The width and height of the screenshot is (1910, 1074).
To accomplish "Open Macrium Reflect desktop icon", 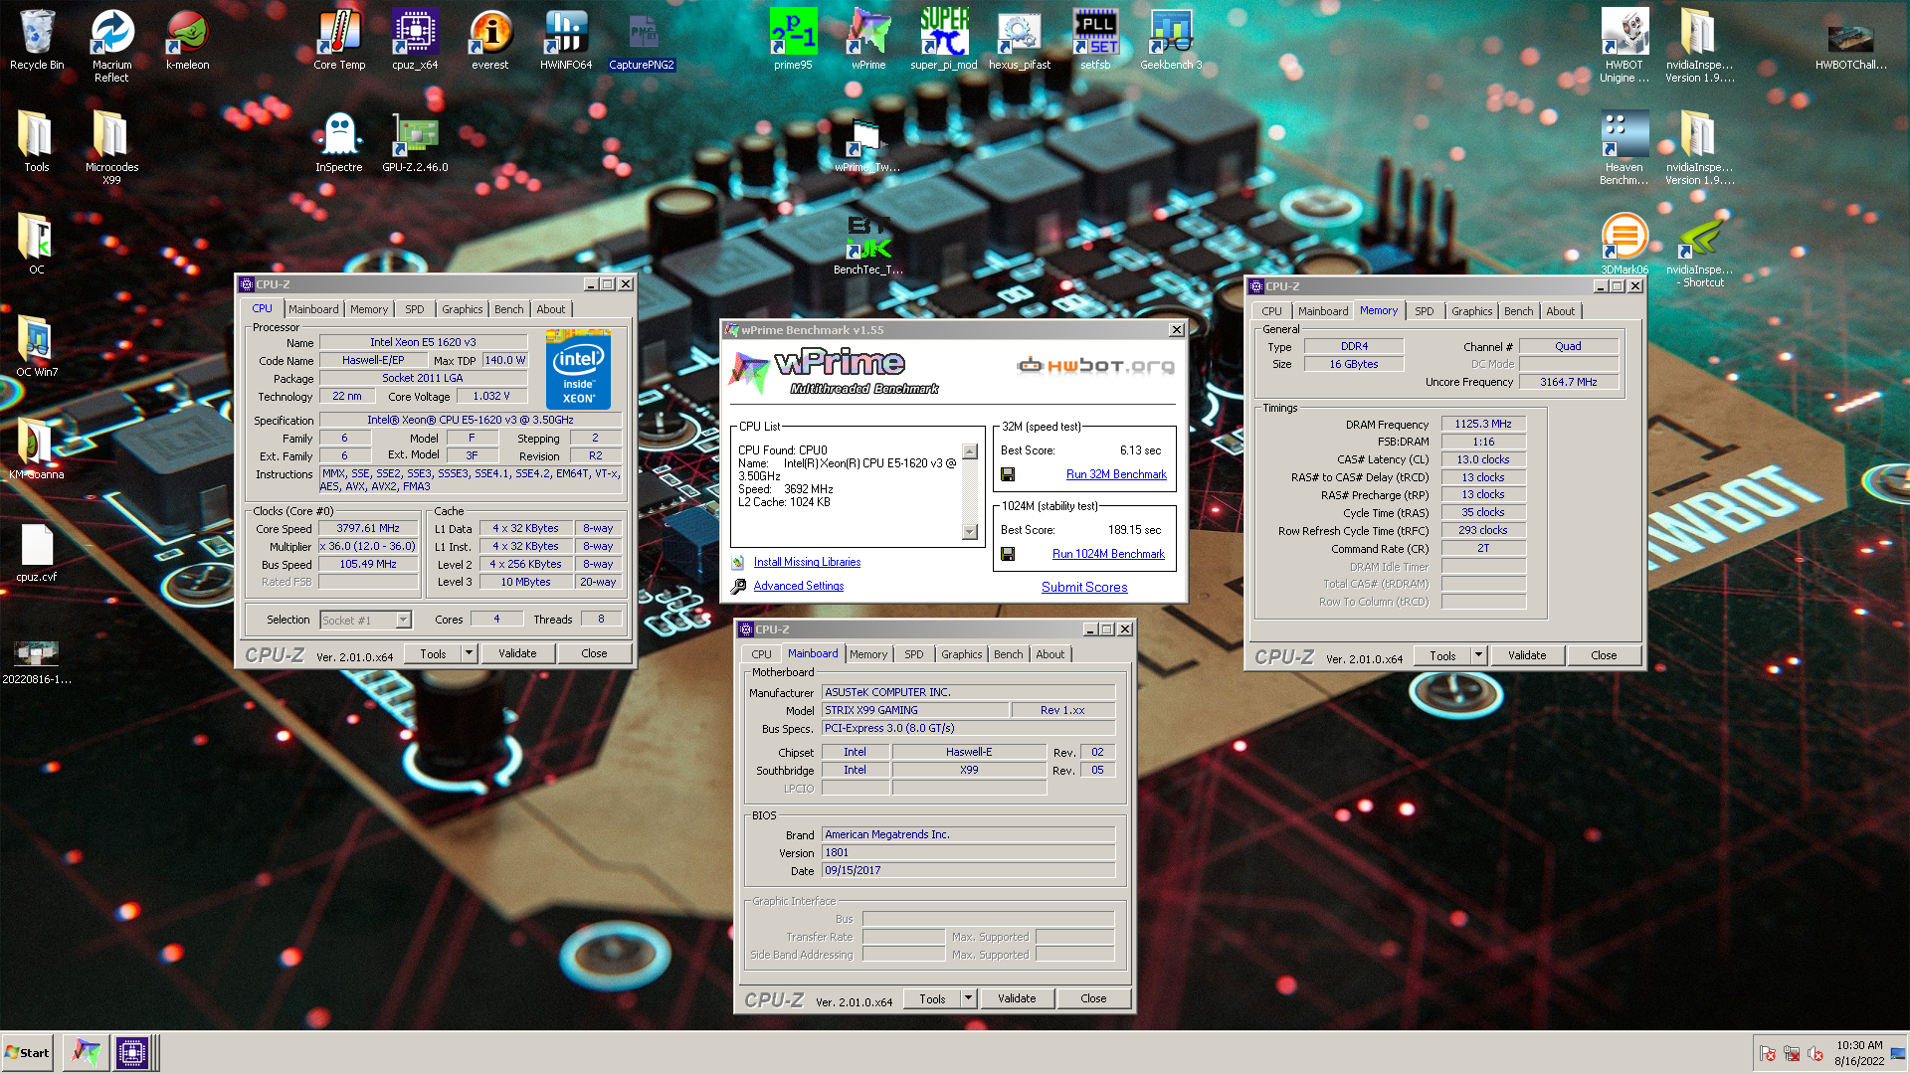I will [x=111, y=45].
